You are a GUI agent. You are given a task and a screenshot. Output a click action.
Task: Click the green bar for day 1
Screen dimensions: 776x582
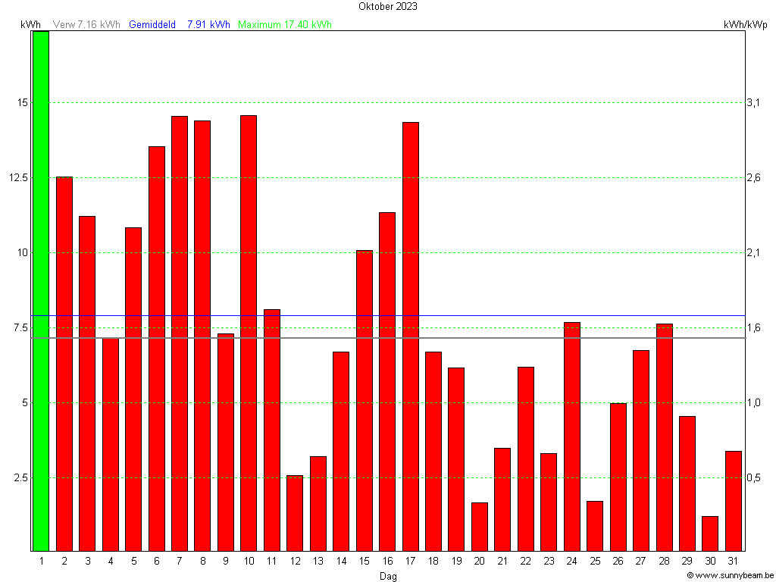[40, 291]
